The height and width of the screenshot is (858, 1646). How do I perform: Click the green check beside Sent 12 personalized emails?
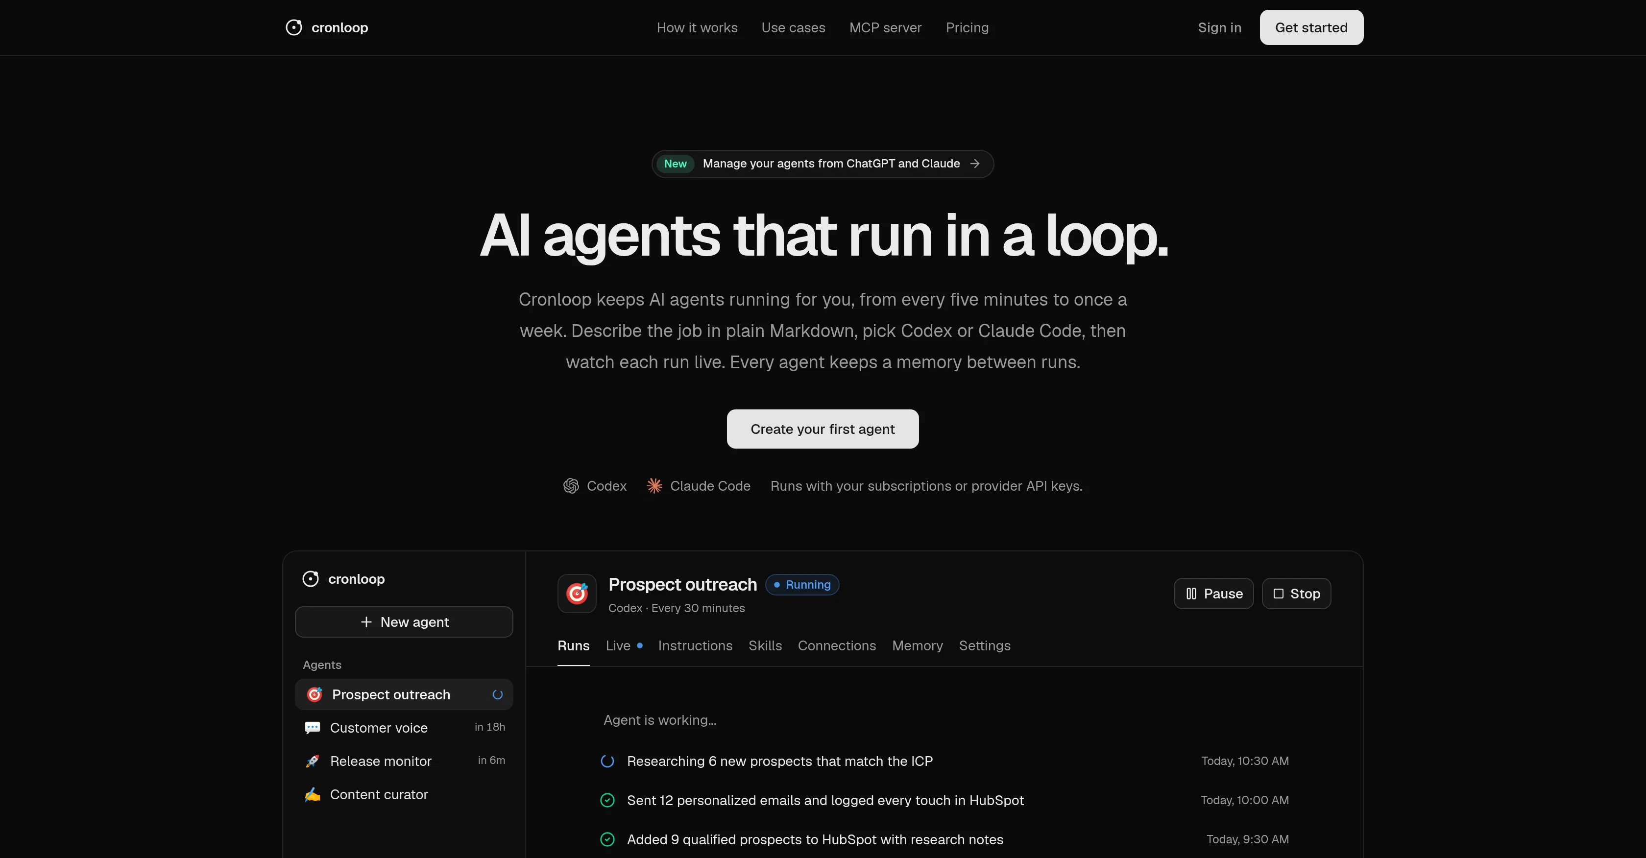point(607,800)
